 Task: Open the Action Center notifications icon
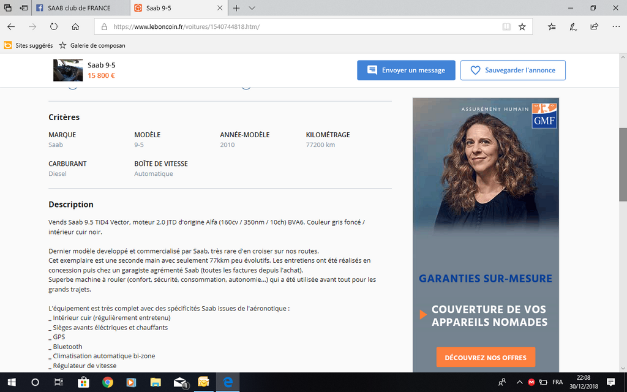point(610,382)
